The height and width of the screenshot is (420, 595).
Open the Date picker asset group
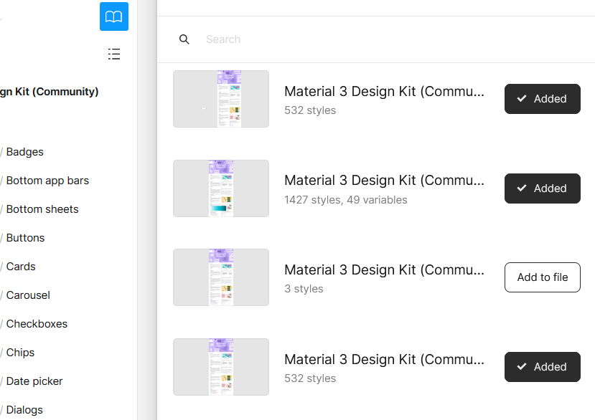tap(34, 381)
